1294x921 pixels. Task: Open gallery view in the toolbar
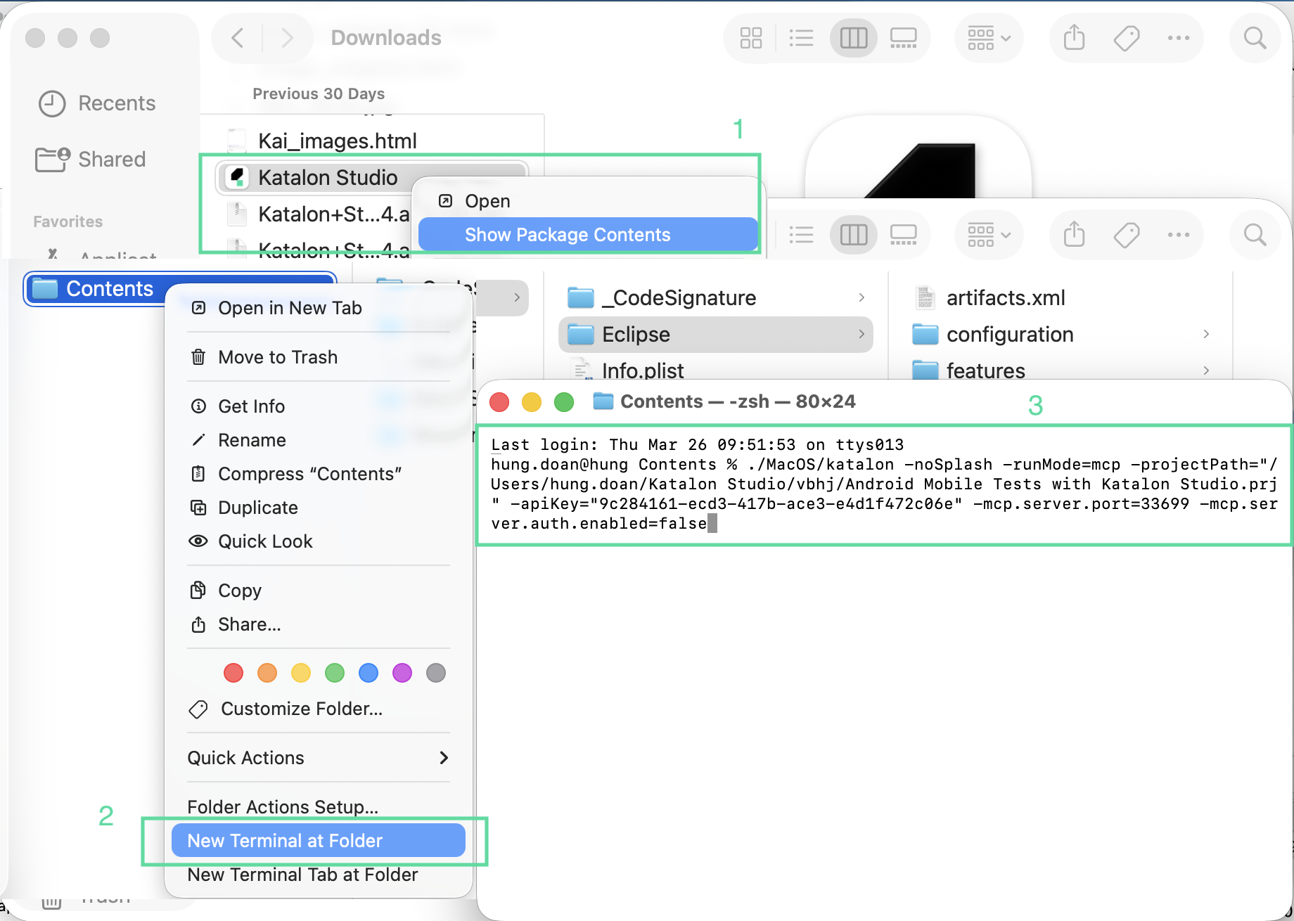point(903,38)
